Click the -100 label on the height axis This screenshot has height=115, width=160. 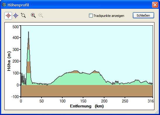pos(15,97)
